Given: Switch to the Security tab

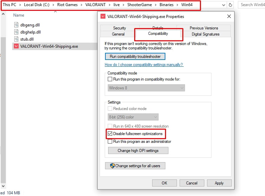Looking at the screenshot, I should (119, 28).
